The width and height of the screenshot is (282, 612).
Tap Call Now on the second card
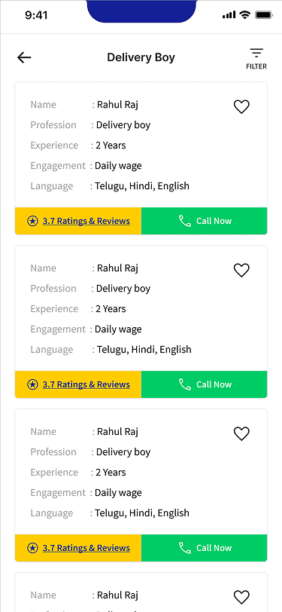(x=204, y=384)
